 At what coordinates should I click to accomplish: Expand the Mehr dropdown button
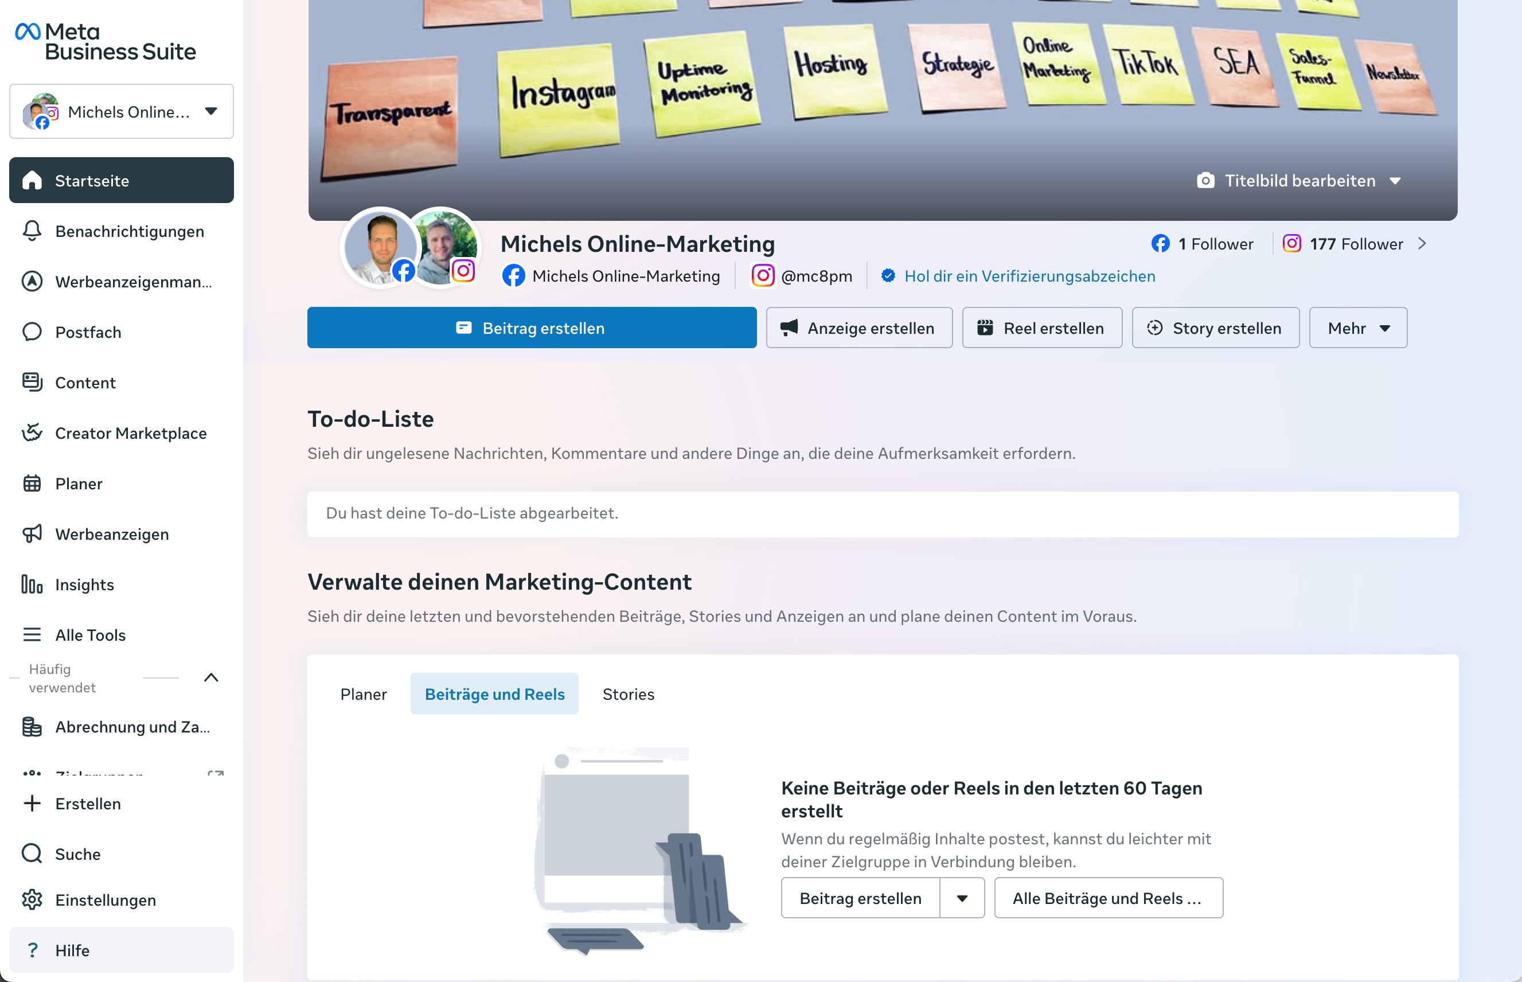coord(1357,328)
